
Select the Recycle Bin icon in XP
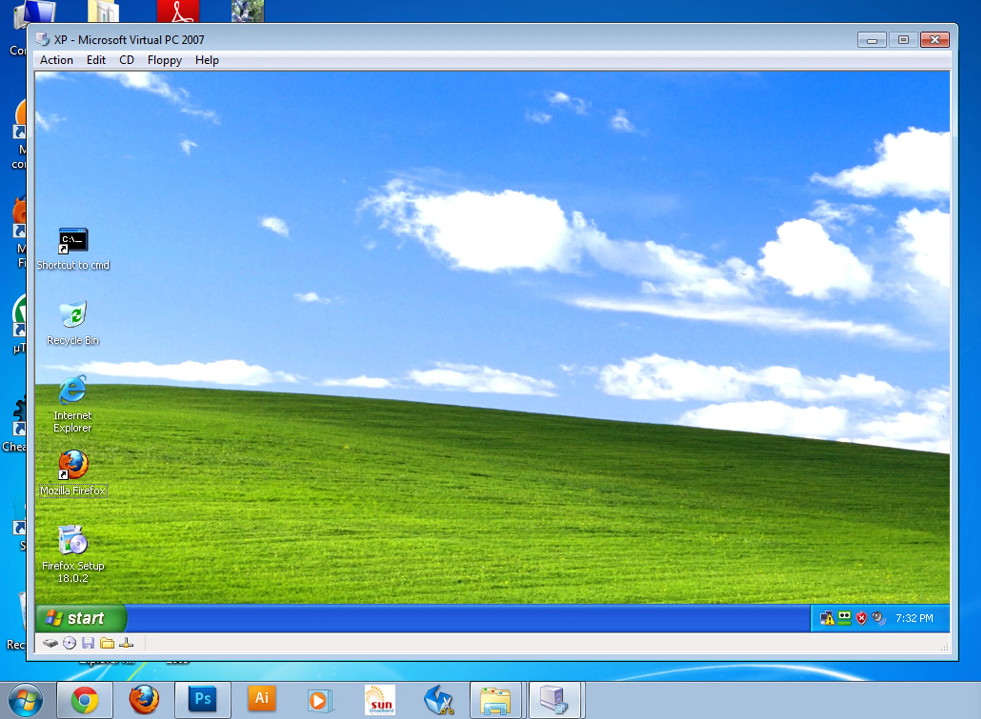tap(73, 323)
